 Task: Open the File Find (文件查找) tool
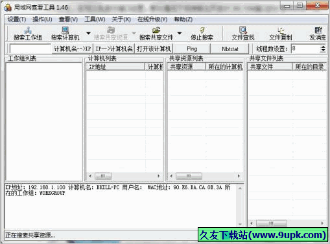[x=243, y=34]
